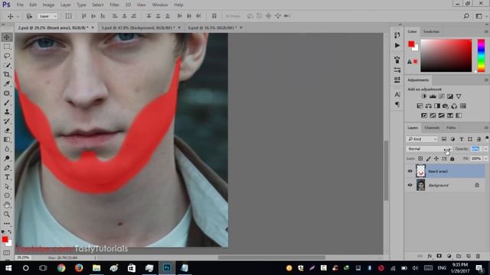Open the Color panel options menu

tap(486, 31)
